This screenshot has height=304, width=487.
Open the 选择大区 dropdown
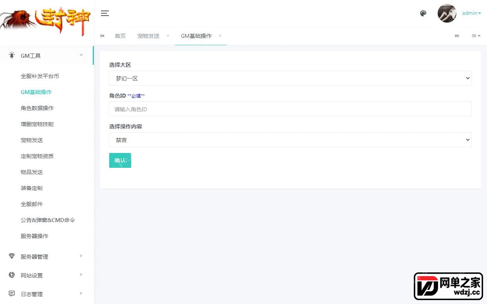pyautogui.click(x=290, y=78)
